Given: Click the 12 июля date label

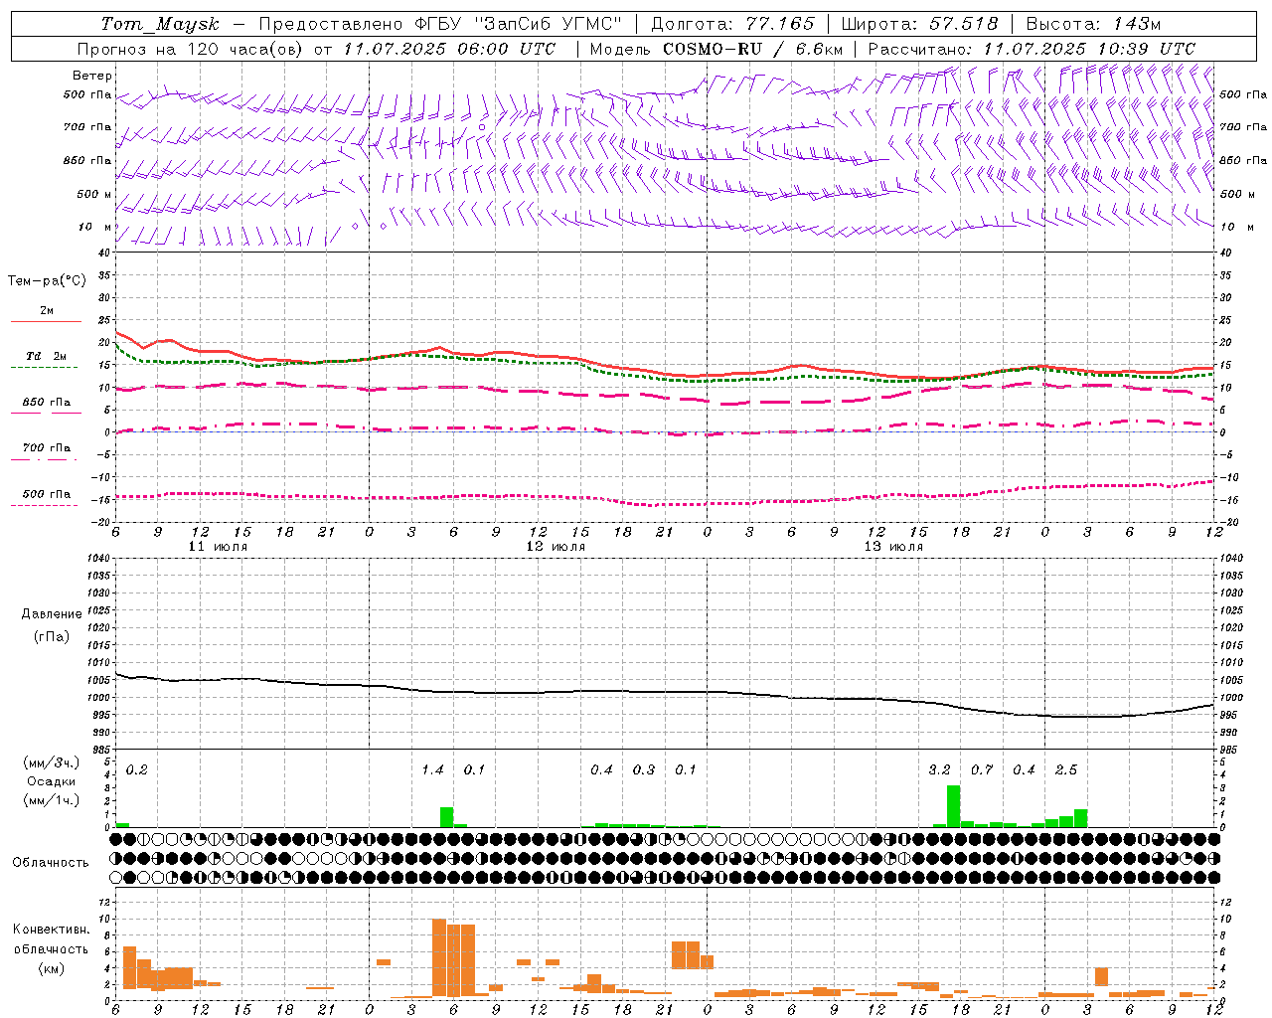Looking at the screenshot, I should pyautogui.click(x=556, y=547).
